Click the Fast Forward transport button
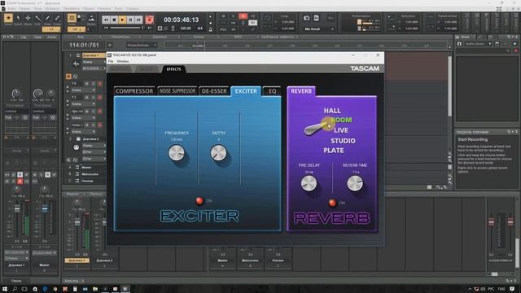Screen dimensions: 521x293 [x=138, y=20]
